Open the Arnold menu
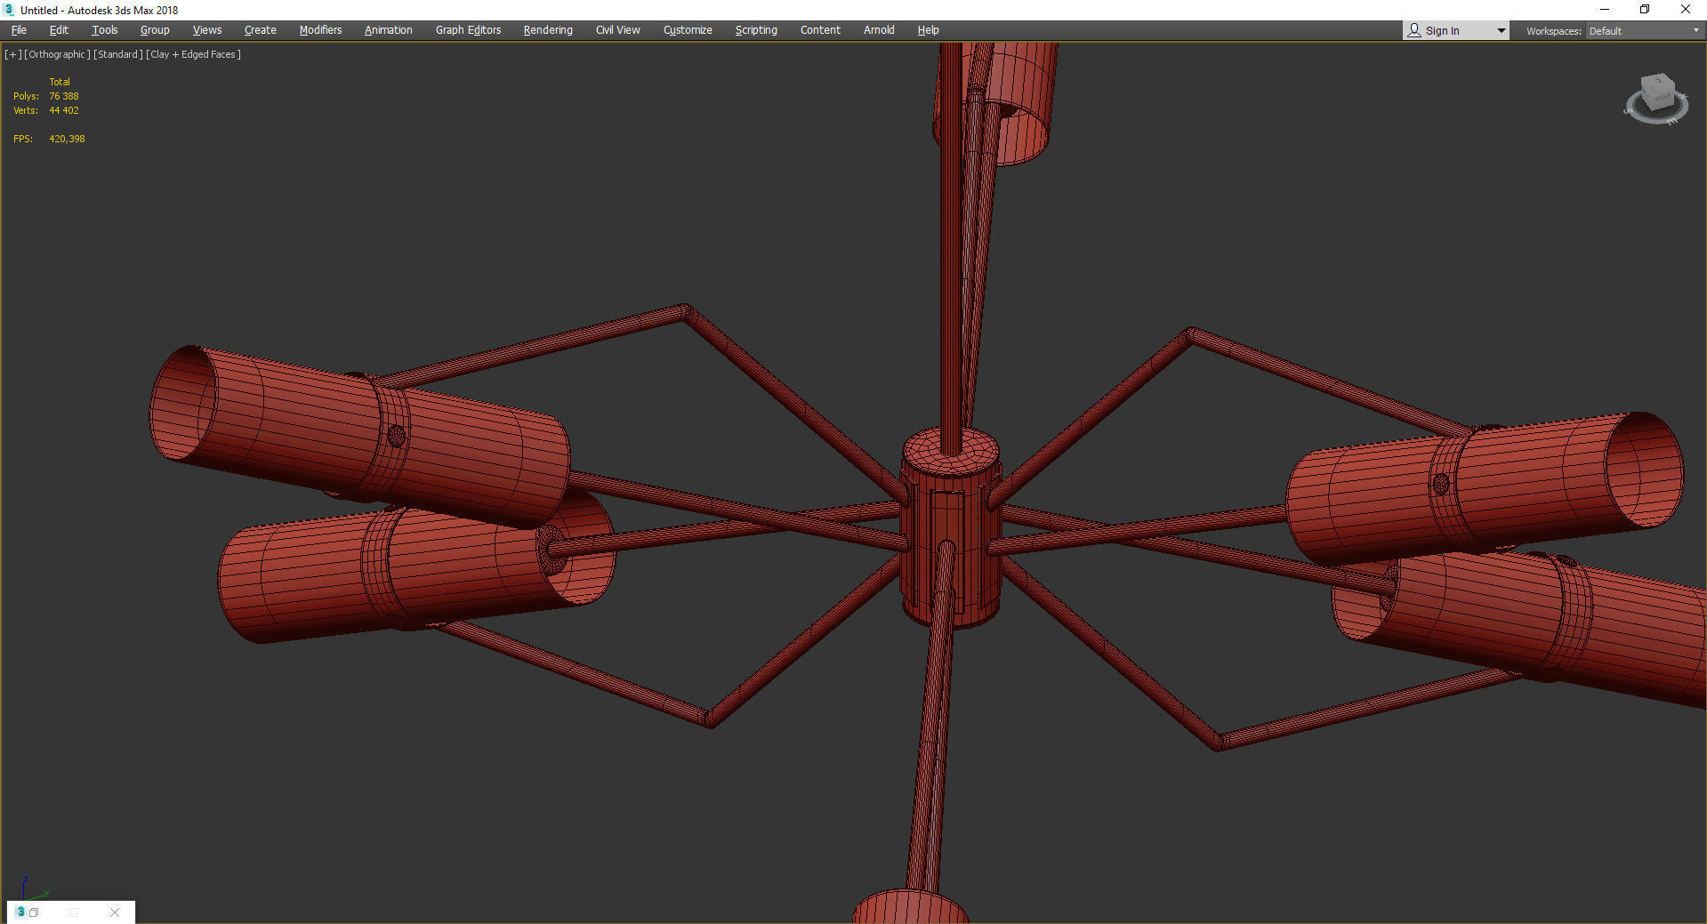Screen dimensions: 1707x924 (x=879, y=30)
